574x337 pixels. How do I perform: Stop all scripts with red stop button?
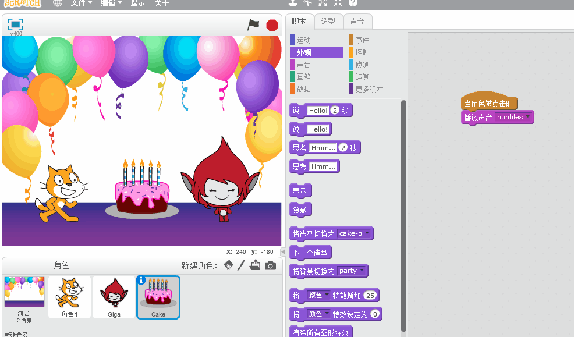(x=272, y=25)
